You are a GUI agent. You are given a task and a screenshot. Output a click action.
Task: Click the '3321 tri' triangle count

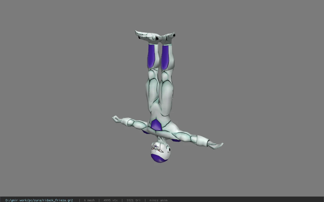point(133,200)
